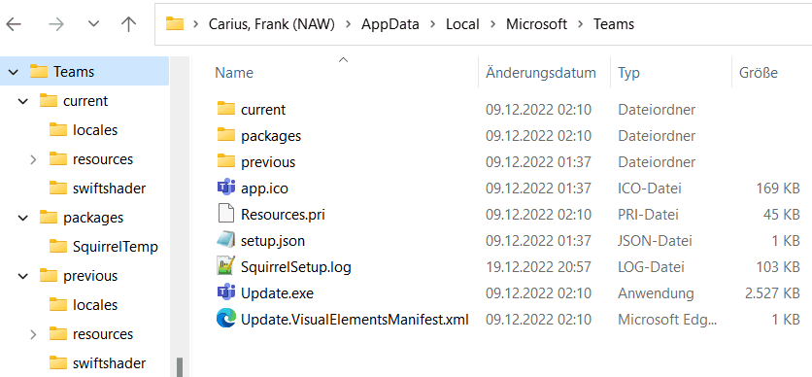Sort by the Änderungsdatum column header
The width and height of the screenshot is (812, 377).
pos(541,73)
